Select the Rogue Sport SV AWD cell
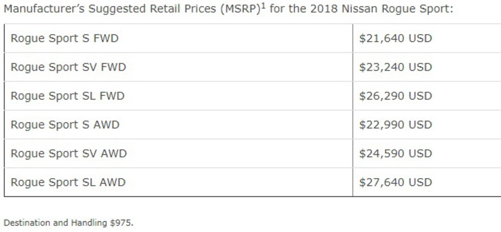 pos(178,153)
